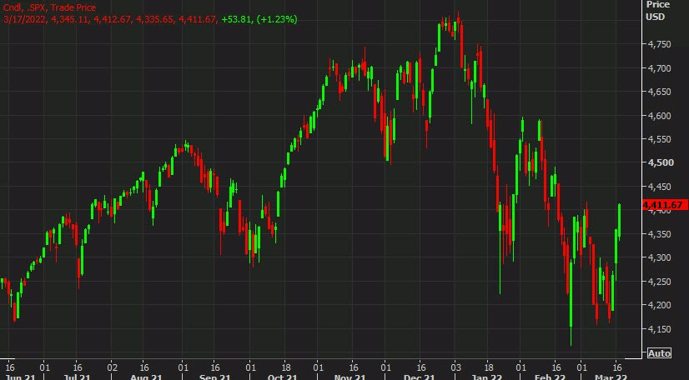Click the 4,650 price axis label
The width and height of the screenshot is (689, 380).
click(x=659, y=92)
